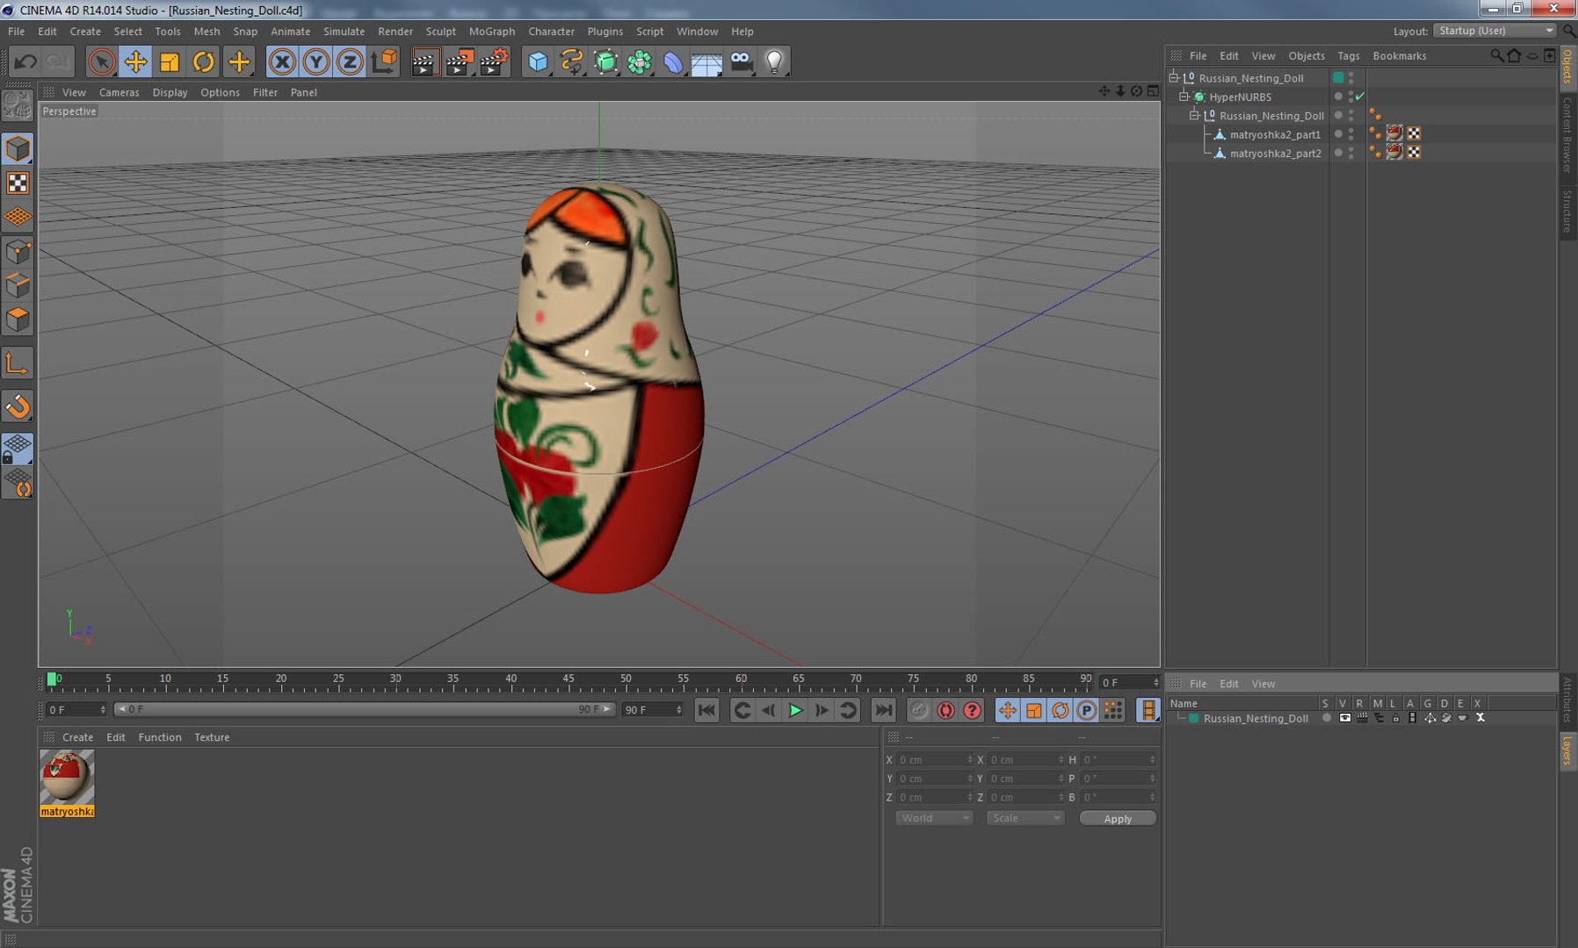Screen dimensions: 1578x948
Task: Toggle Enable Axis mode
Action: (18, 363)
